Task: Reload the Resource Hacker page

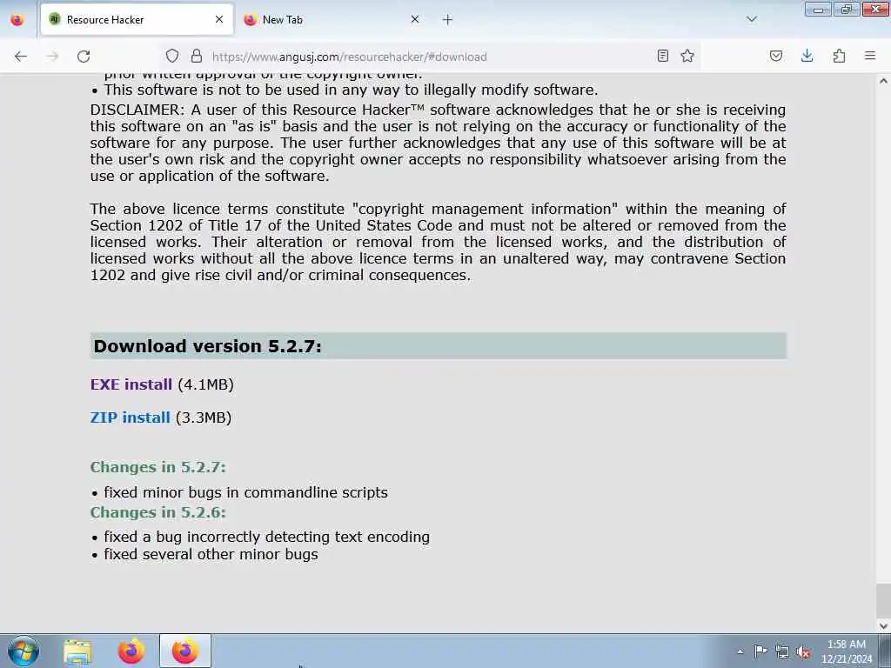Action: (x=84, y=57)
